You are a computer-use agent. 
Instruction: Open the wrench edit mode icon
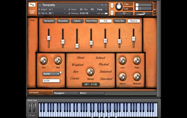click(x=32, y=5)
